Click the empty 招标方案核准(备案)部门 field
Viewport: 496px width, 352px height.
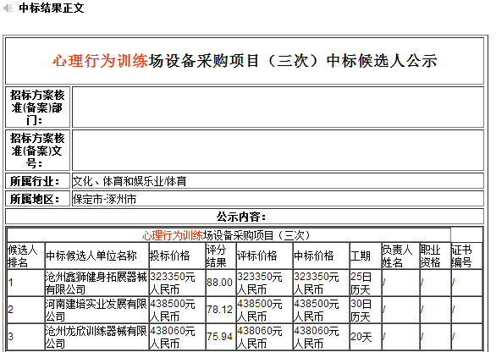point(278,107)
